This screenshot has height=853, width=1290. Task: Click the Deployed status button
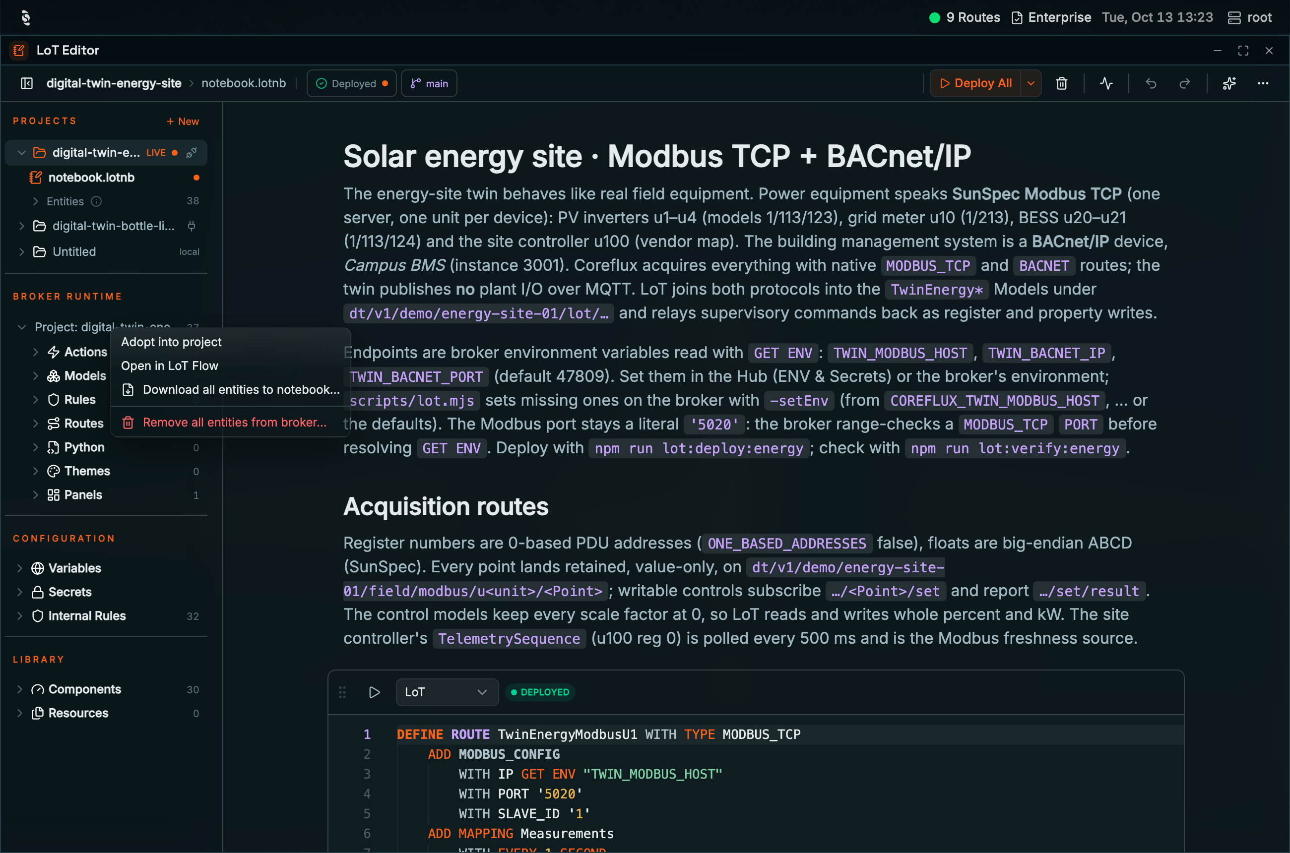pos(352,83)
